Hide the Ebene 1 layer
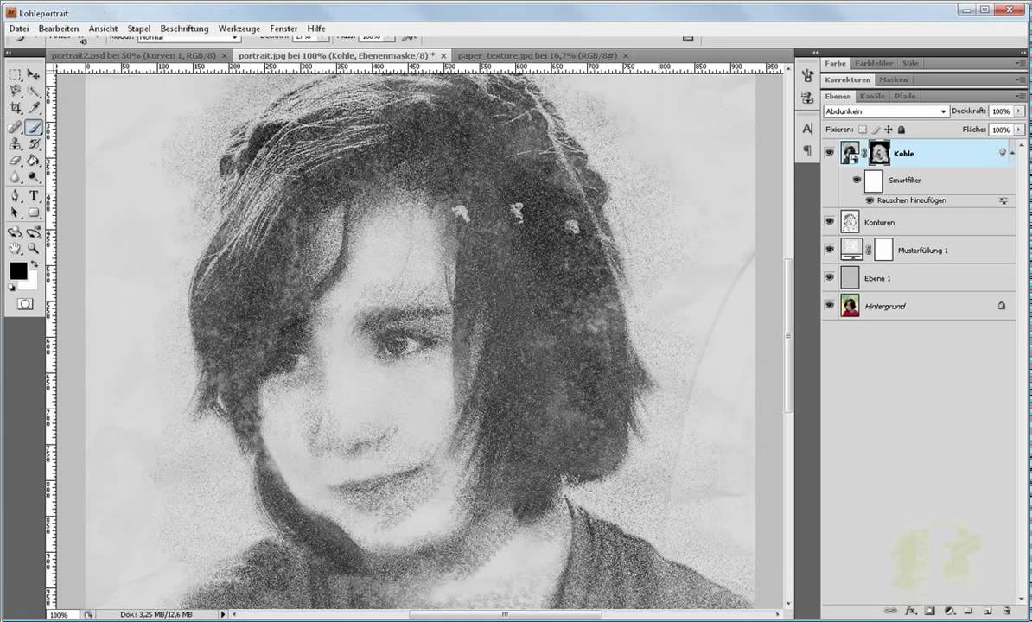 click(x=829, y=277)
